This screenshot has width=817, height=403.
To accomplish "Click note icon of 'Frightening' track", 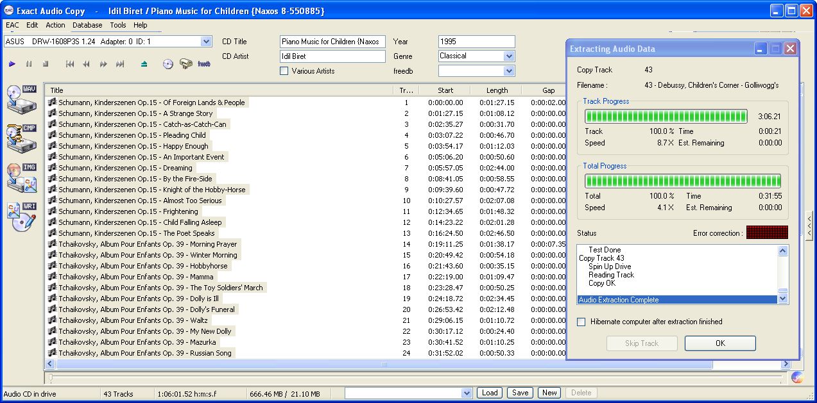I will (x=53, y=211).
